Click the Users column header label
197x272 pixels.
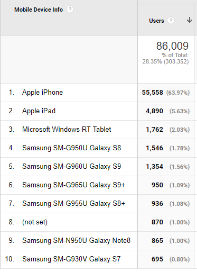(156, 21)
